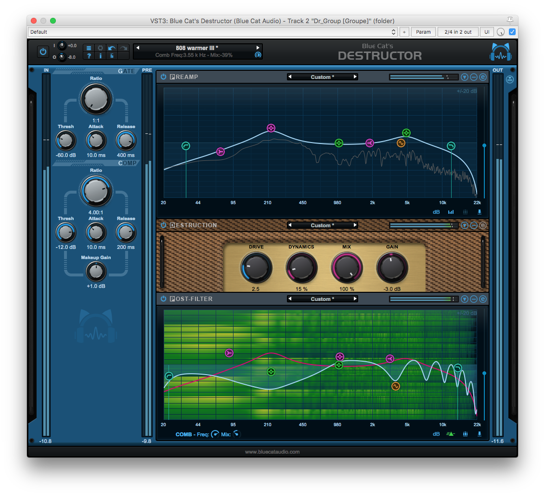The image size is (545, 496).
Task: Toggle the Preamp section power button
Action: pos(163,77)
